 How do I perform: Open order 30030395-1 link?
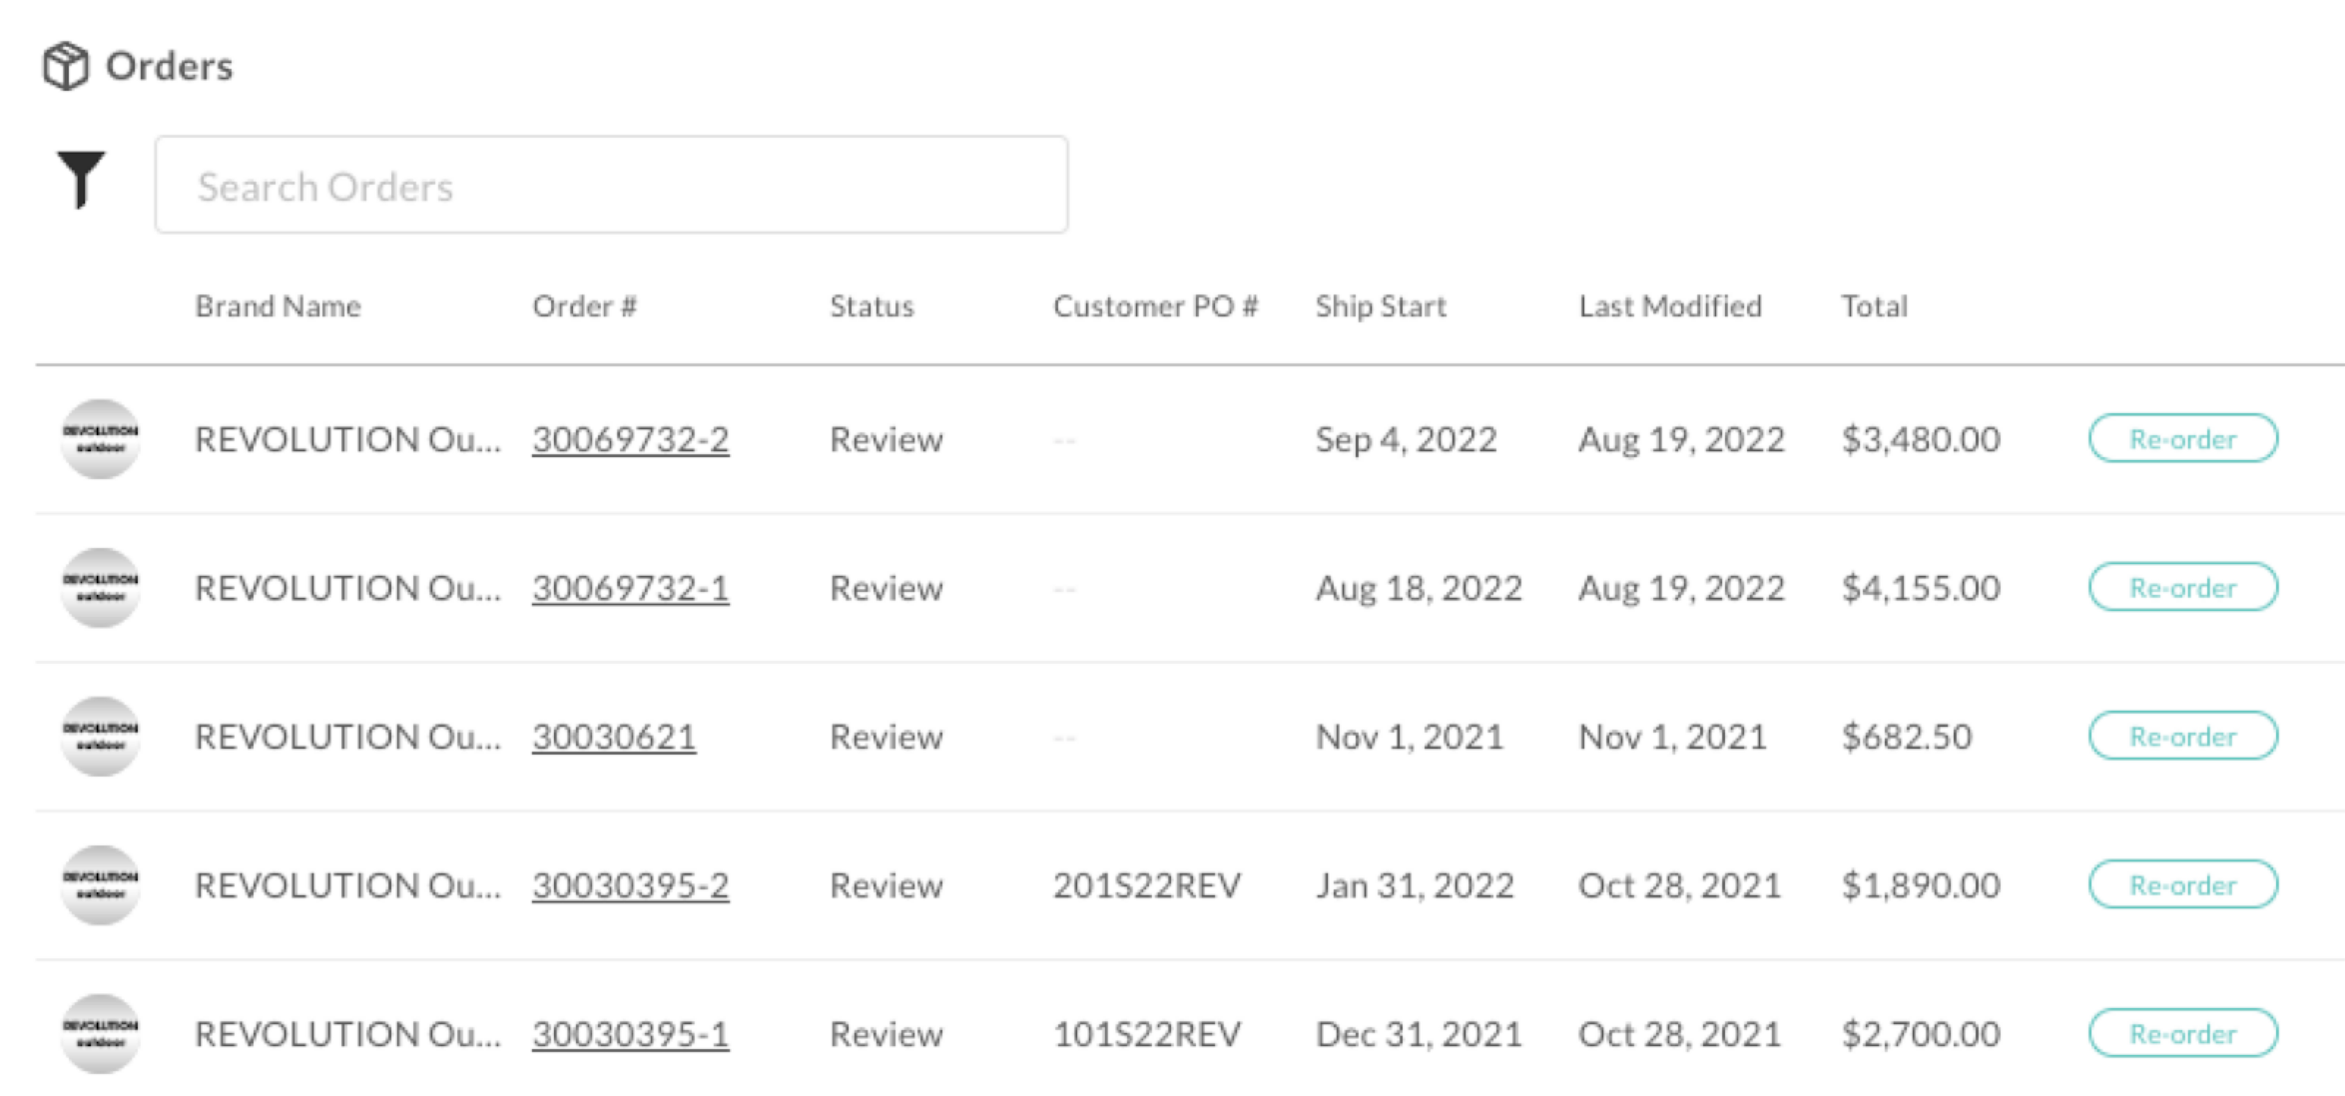coord(631,1034)
